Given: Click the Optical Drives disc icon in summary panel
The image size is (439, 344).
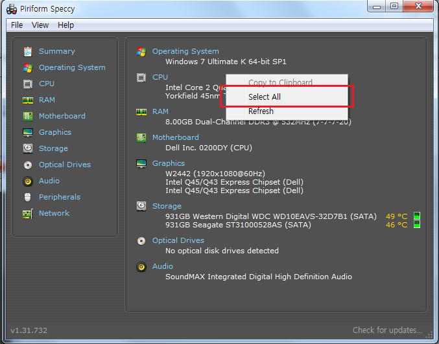Looking at the screenshot, I should point(141,241).
